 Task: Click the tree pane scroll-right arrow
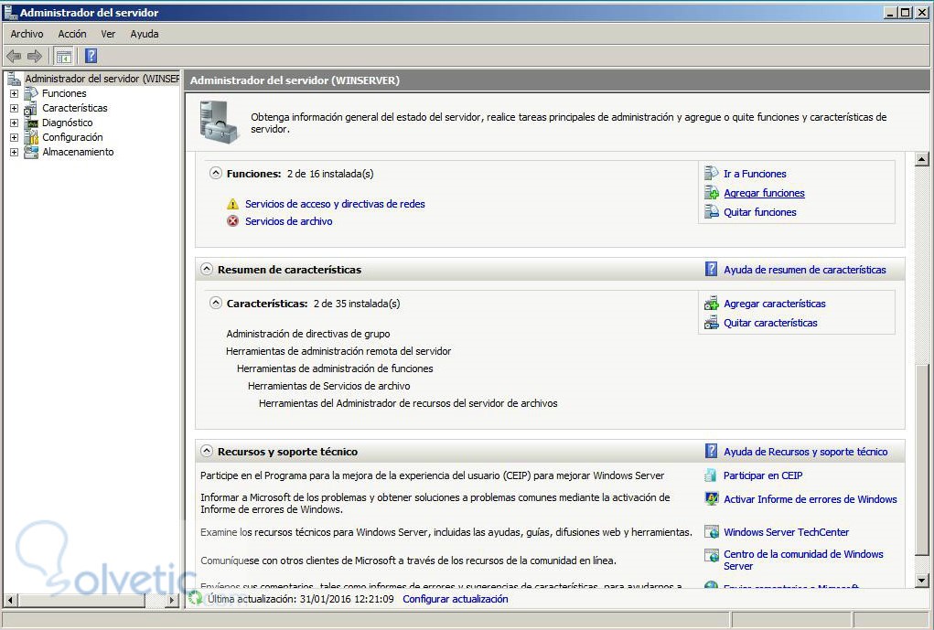(x=172, y=600)
